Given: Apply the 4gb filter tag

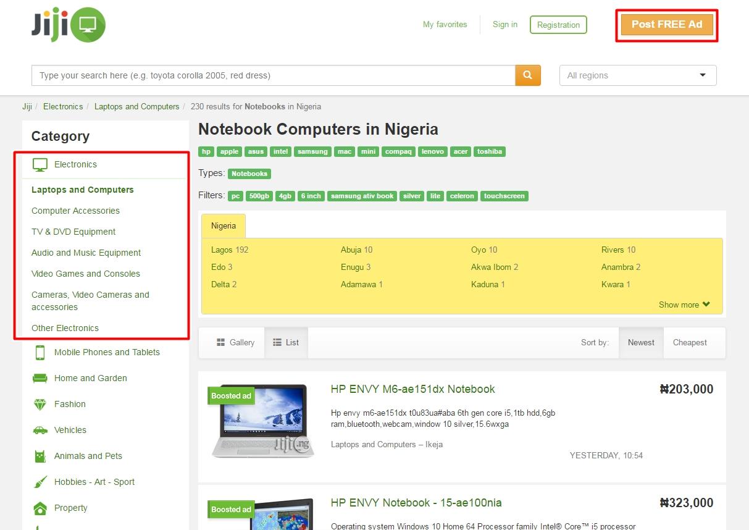Looking at the screenshot, I should [285, 196].
